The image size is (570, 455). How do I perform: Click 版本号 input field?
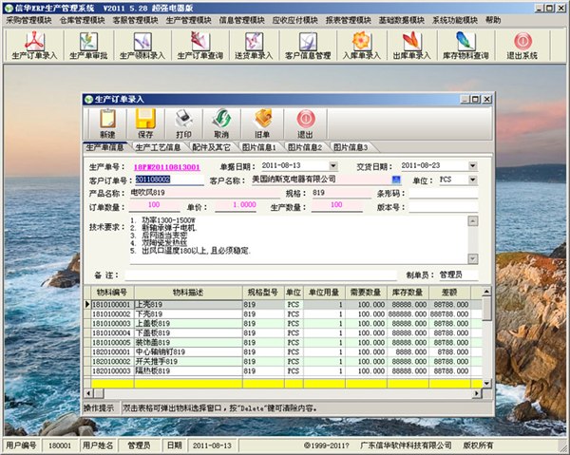[x=443, y=207]
